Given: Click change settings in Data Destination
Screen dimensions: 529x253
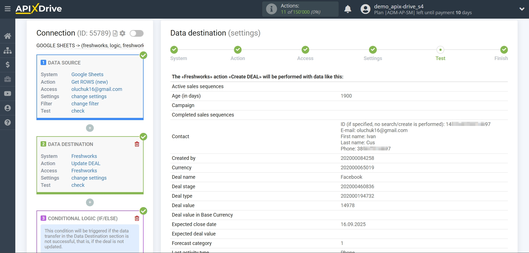Looking at the screenshot, I should coord(89,178).
